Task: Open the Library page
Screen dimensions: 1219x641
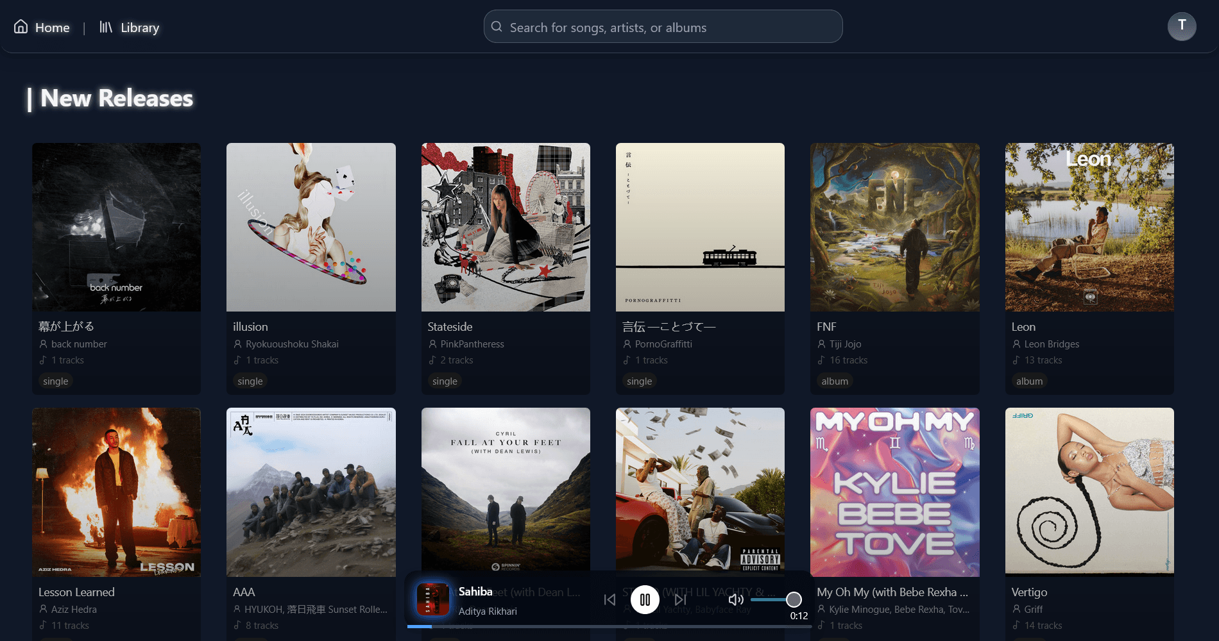Action: pos(130,28)
